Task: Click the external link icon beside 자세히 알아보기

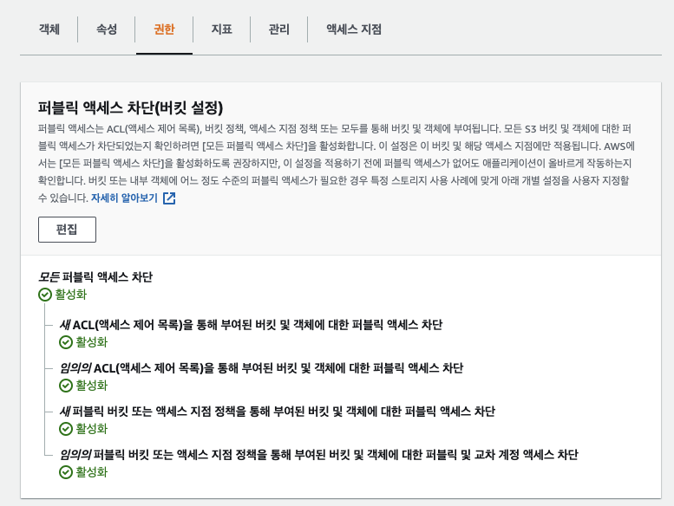Action: [x=169, y=198]
